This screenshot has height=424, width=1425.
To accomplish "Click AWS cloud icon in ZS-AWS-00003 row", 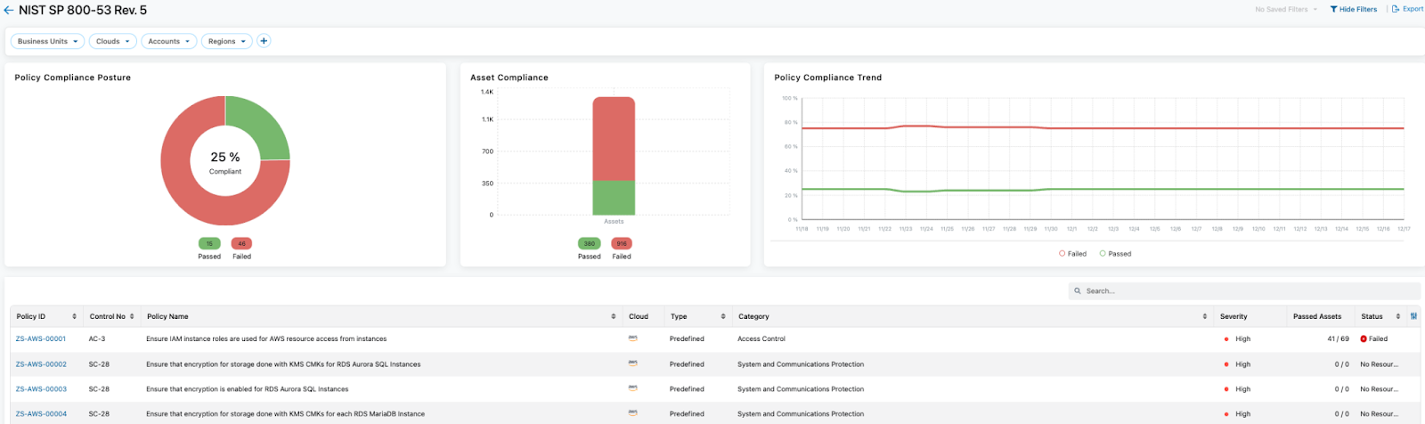I will pos(632,388).
